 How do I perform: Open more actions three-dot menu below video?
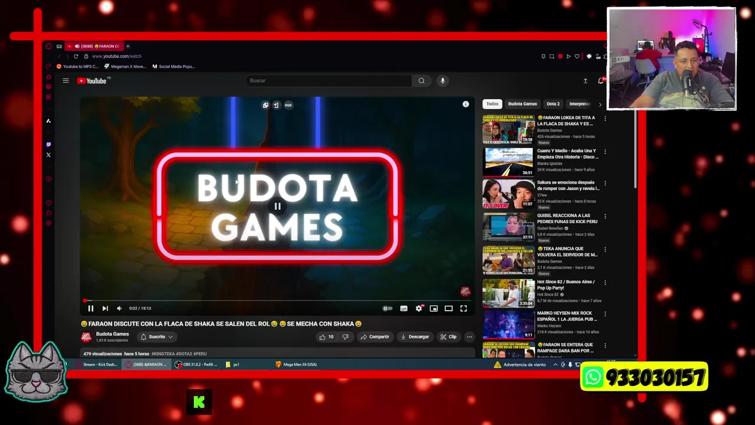click(470, 337)
